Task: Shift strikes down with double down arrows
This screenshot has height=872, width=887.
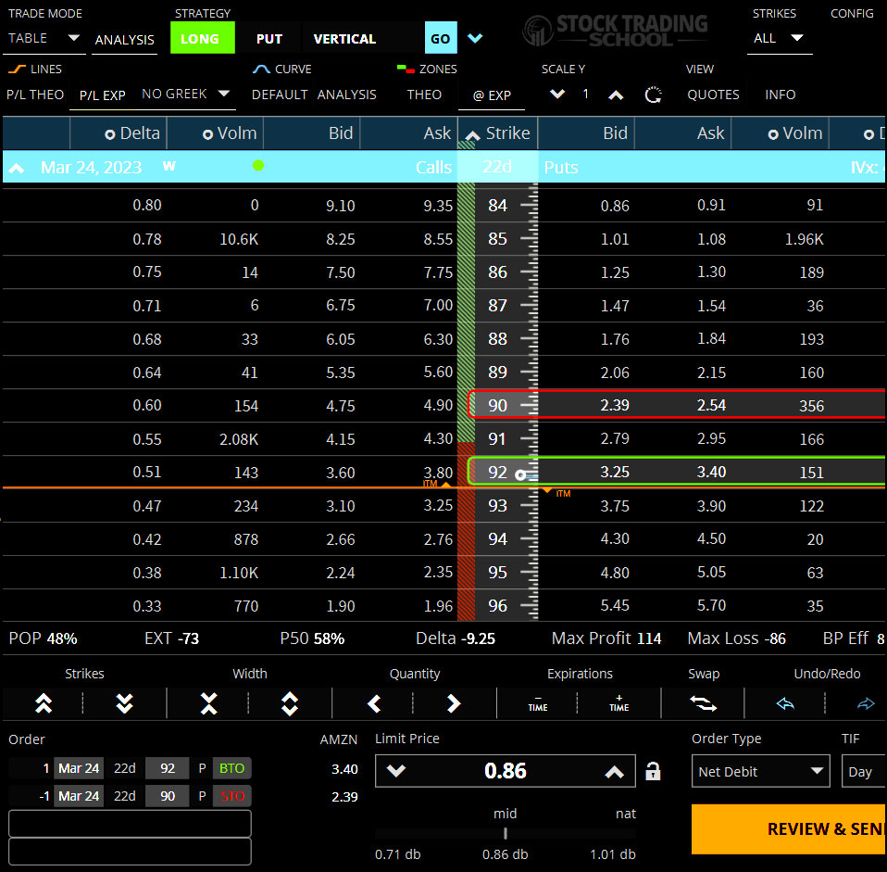Action: (124, 703)
